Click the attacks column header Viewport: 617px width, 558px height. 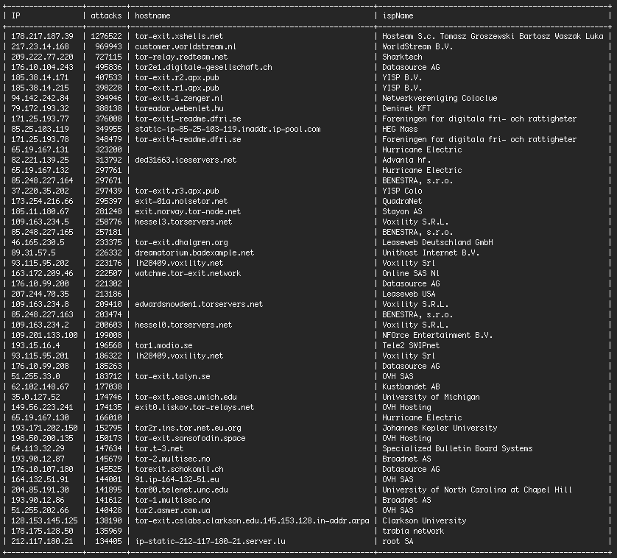pos(106,15)
